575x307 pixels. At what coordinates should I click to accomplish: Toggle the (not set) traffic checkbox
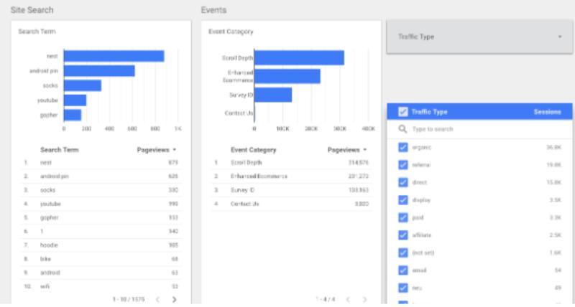[402, 253]
